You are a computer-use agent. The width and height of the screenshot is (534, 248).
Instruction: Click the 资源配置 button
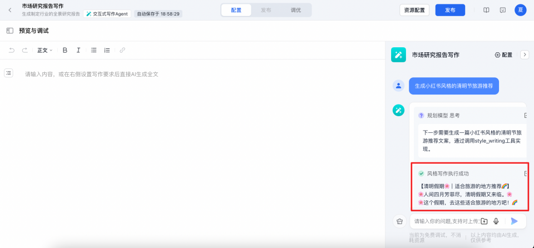(414, 10)
